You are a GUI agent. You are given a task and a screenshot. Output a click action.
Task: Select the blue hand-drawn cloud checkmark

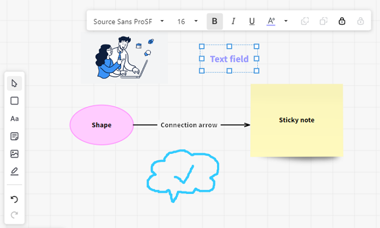coord(183,176)
